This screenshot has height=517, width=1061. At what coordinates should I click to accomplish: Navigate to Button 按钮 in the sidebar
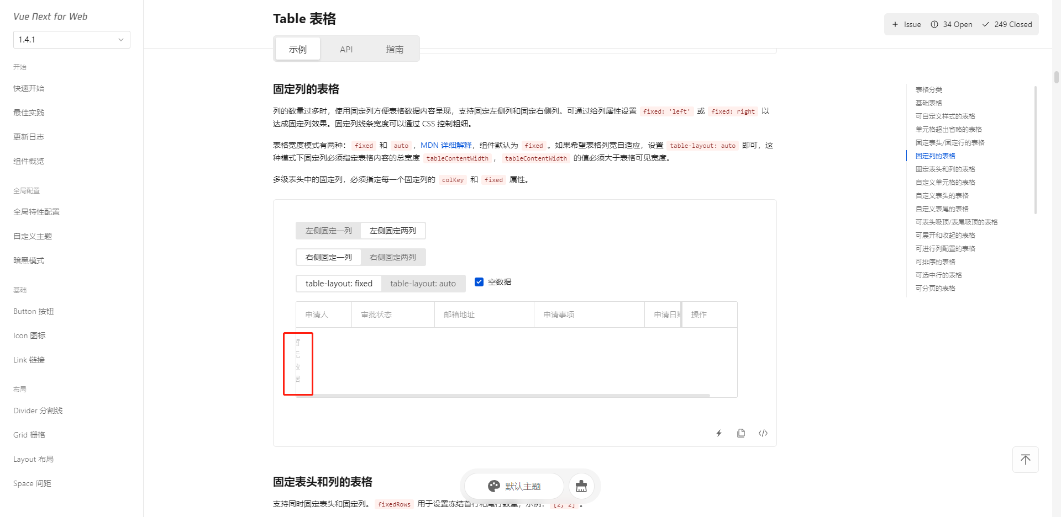pyautogui.click(x=33, y=311)
